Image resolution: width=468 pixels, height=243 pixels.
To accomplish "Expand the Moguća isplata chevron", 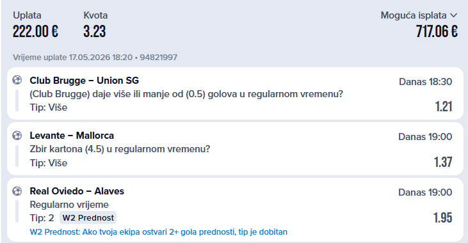I will click(x=454, y=15).
